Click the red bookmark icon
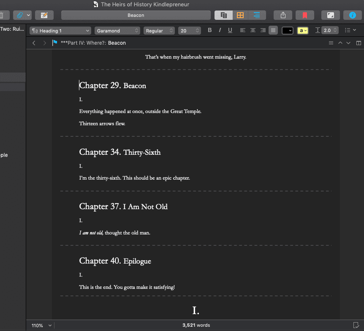Screen dimensions: 364x331 (x=305, y=15)
